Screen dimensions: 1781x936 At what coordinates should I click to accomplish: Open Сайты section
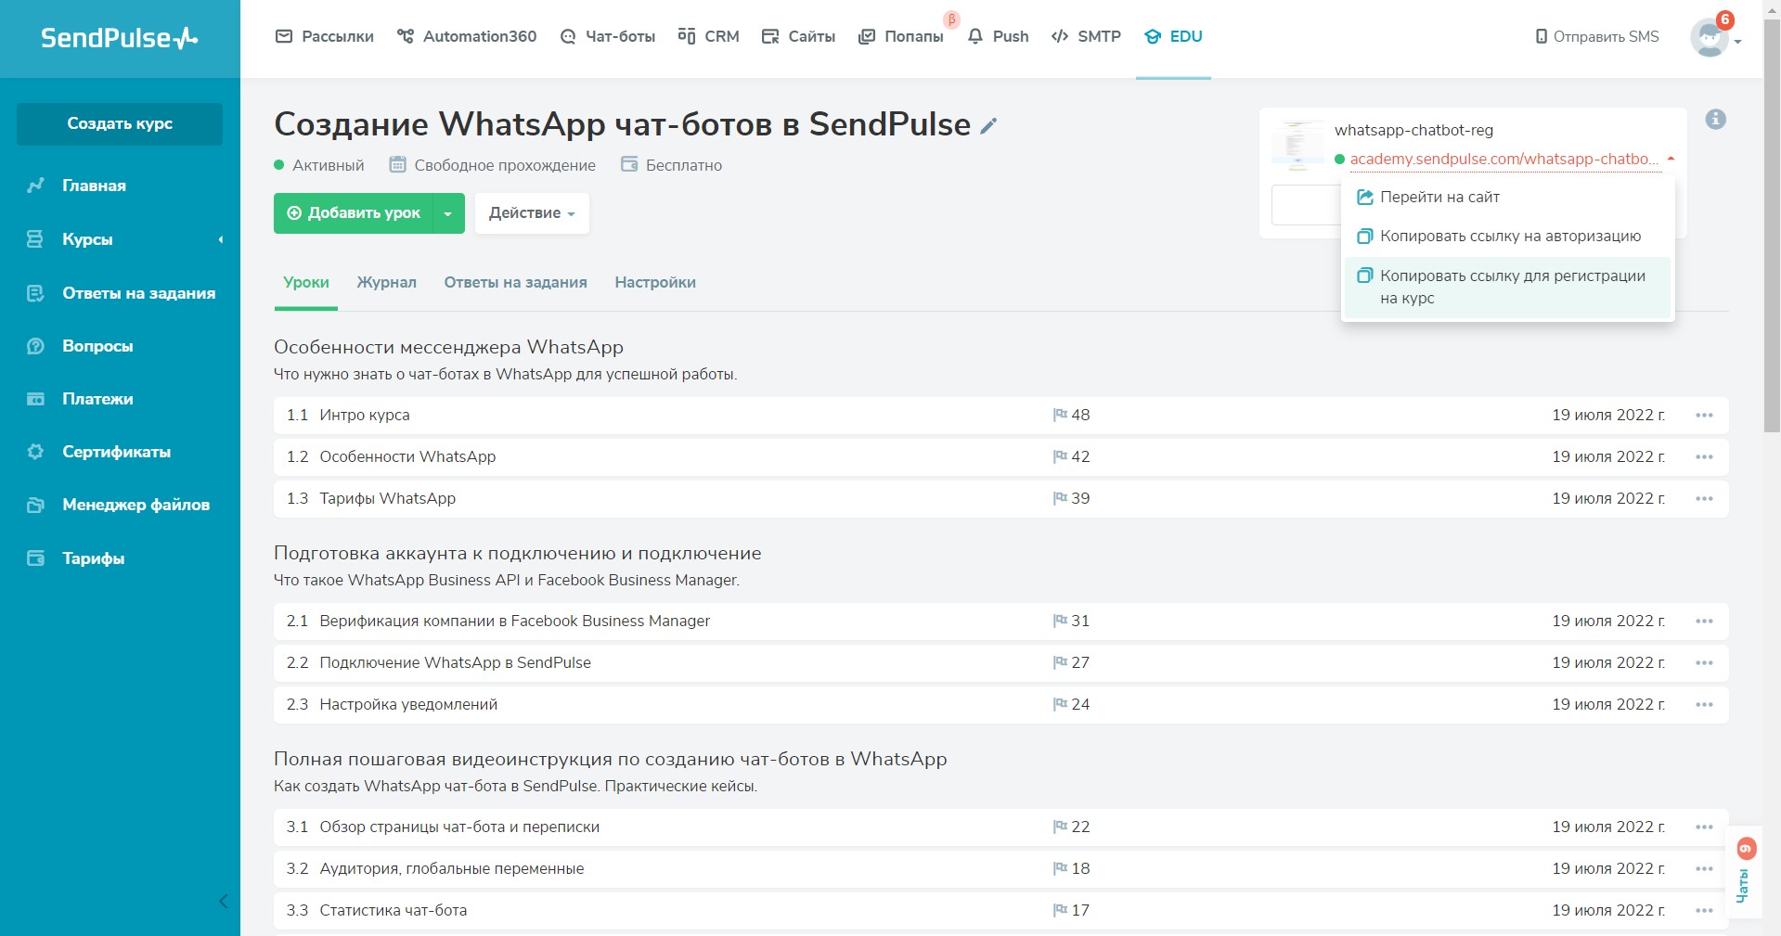798,36
